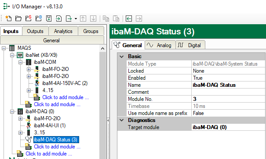This screenshot has height=159, width=266.
Task: Select MAQS in the tree
Action: point(24,48)
